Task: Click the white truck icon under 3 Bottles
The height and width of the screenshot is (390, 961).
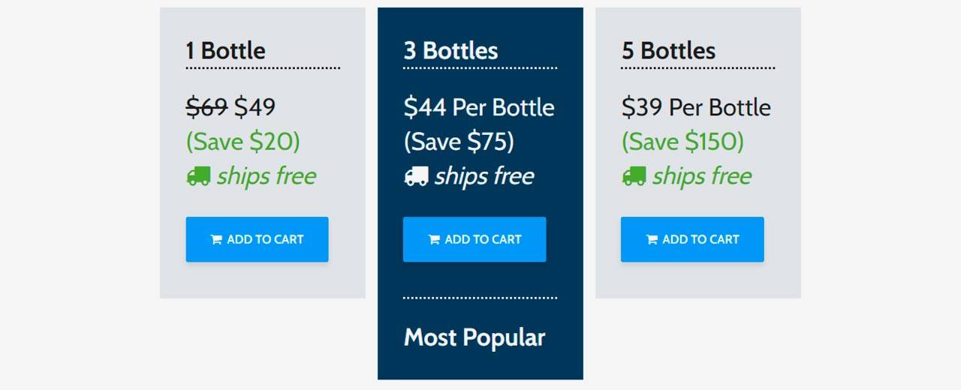Action: pos(416,176)
